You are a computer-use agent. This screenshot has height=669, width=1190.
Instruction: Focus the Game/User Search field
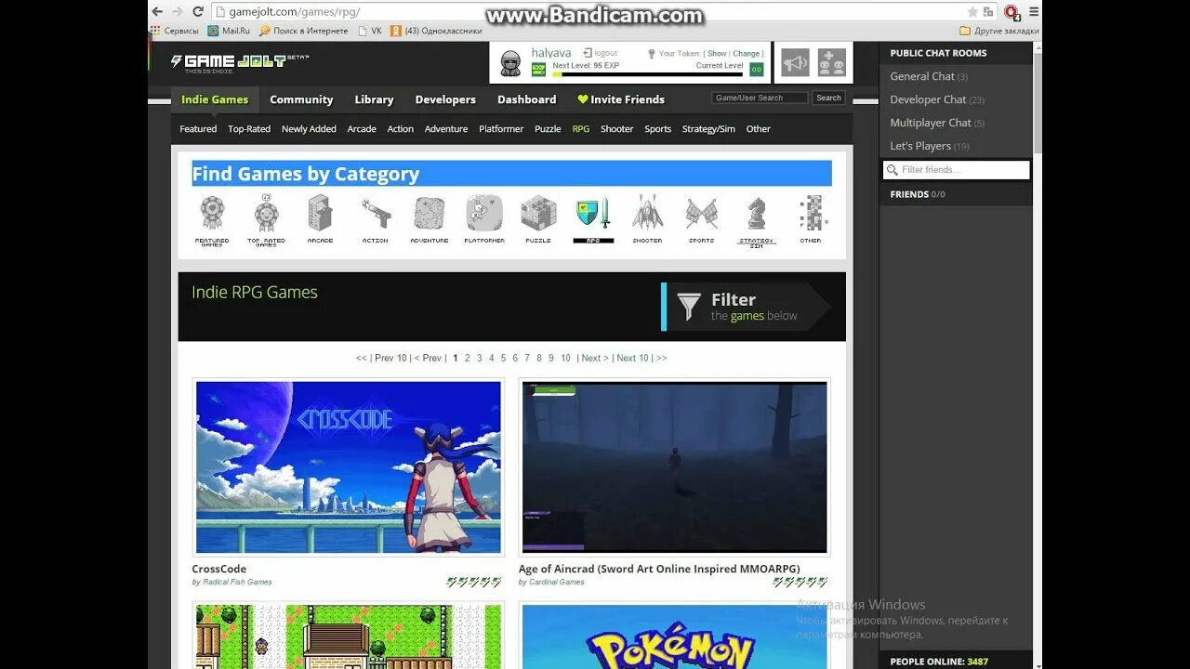760,98
